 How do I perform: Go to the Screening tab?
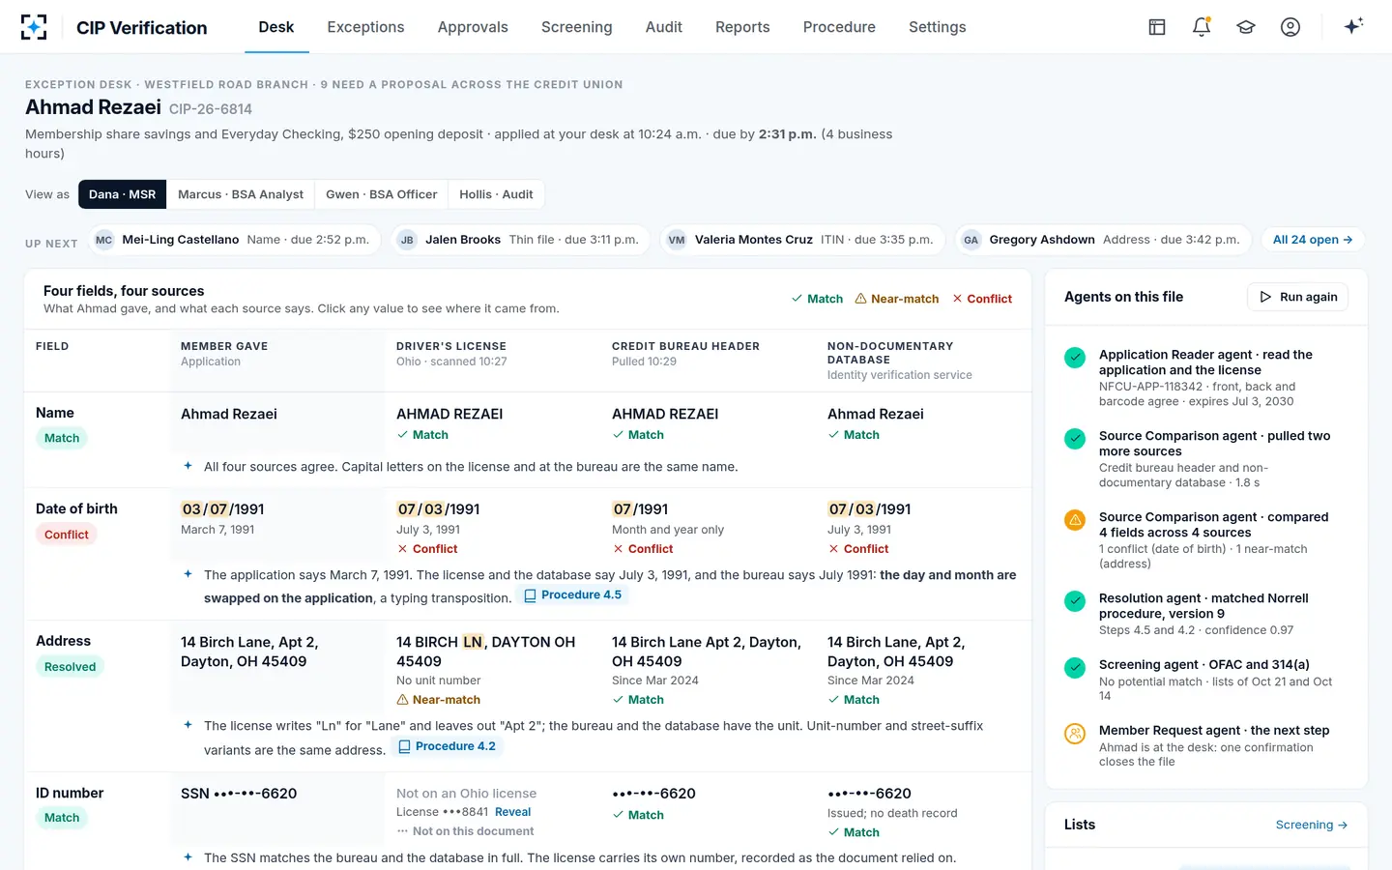coord(577,27)
